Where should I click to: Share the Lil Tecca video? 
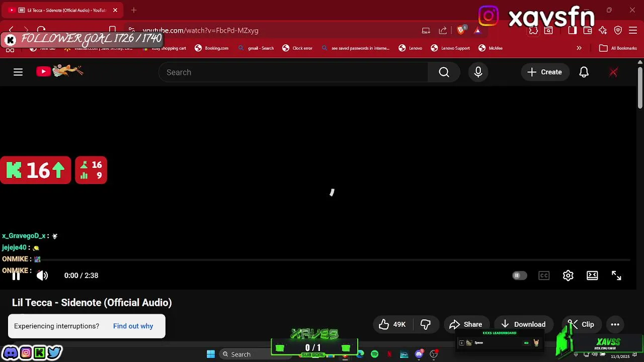coord(466,324)
